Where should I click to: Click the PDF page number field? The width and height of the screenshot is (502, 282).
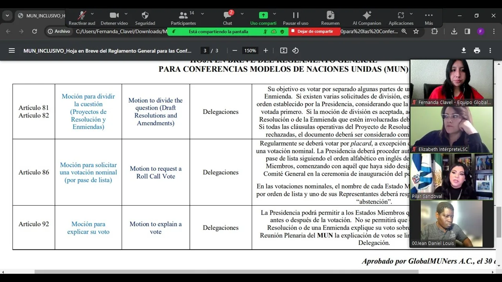click(205, 51)
